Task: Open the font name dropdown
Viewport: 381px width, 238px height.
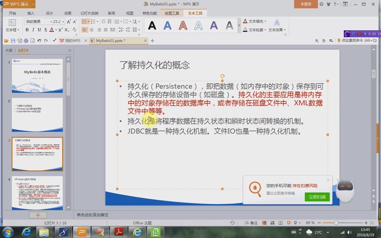Action: (x=51, y=22)
